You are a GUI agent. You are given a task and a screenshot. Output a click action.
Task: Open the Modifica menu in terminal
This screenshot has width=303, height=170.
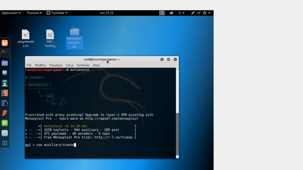pyautogui.click(x=40, y=65)
